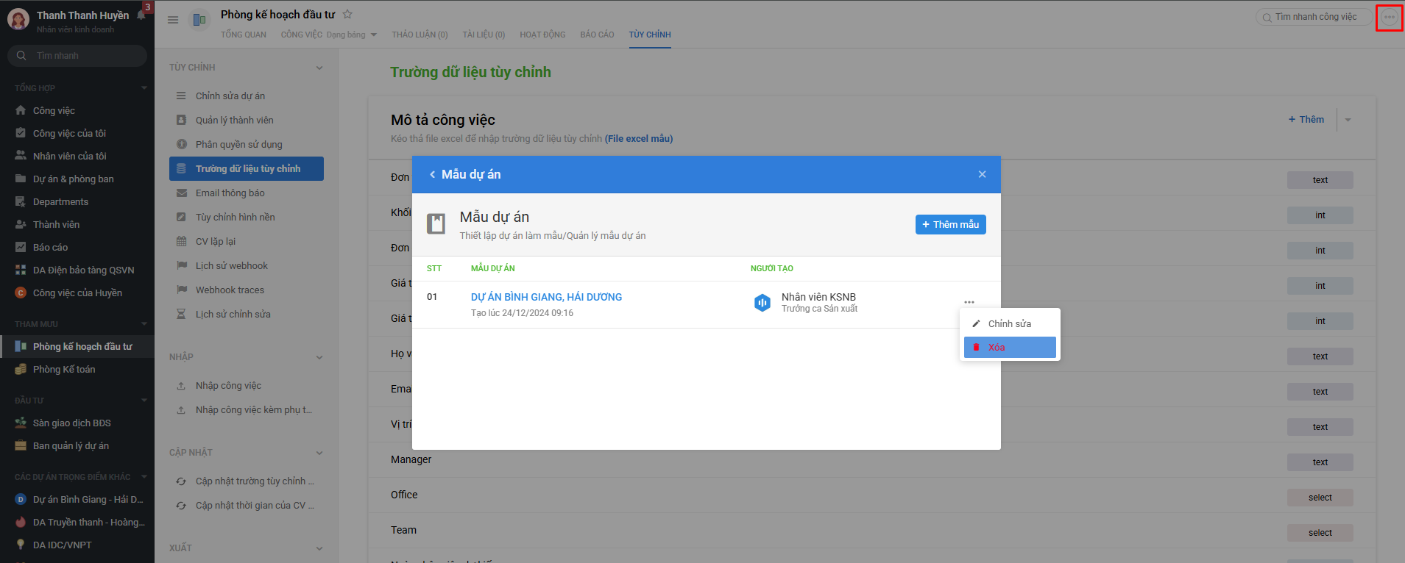Click the Thêm mẫu button
The height and width of the screenshot is (563, 1405).
(950, 224)
